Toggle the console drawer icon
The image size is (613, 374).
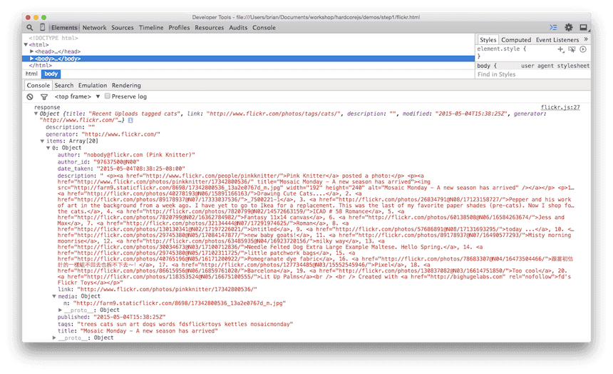coord(553,28)
